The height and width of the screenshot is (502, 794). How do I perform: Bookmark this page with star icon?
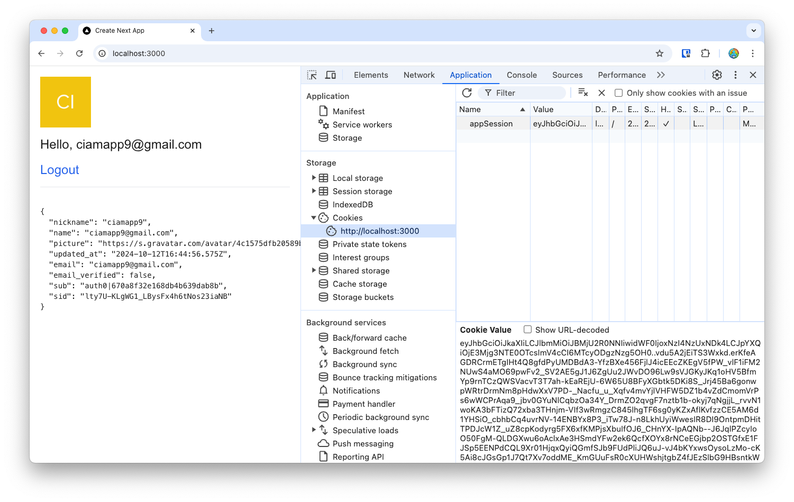(659, 53)
